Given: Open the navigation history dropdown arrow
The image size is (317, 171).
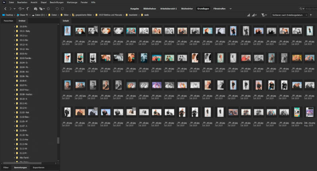Looking at the screenshot, I should pyautogui.click(x=15, y=9).
